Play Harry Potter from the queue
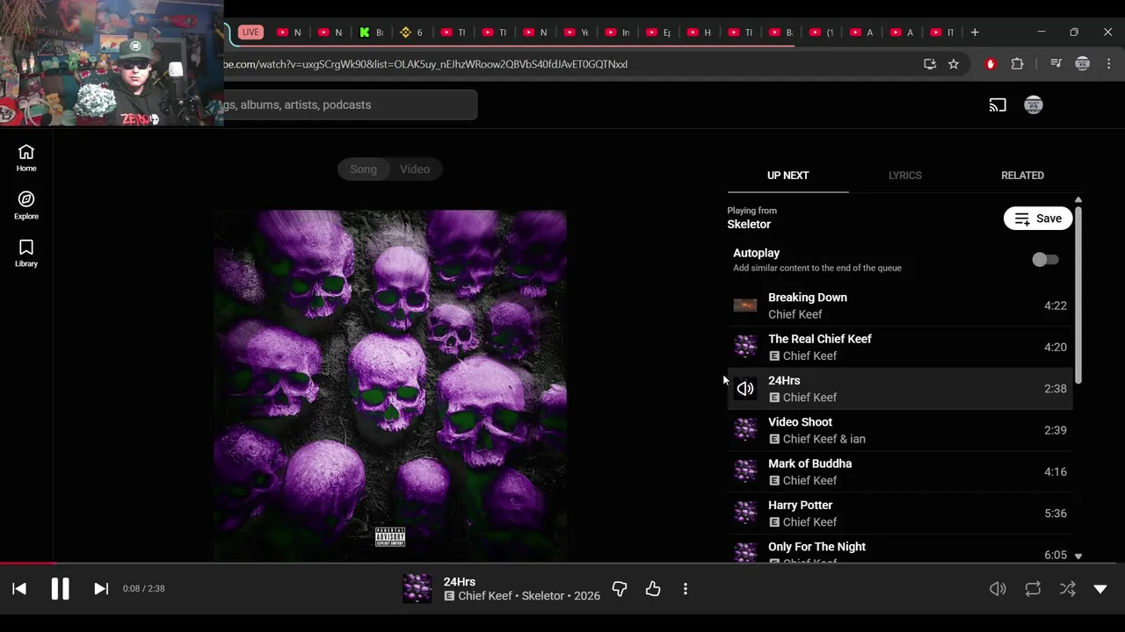This screenshot has width=1125, height=632. (x=900, y=513)
